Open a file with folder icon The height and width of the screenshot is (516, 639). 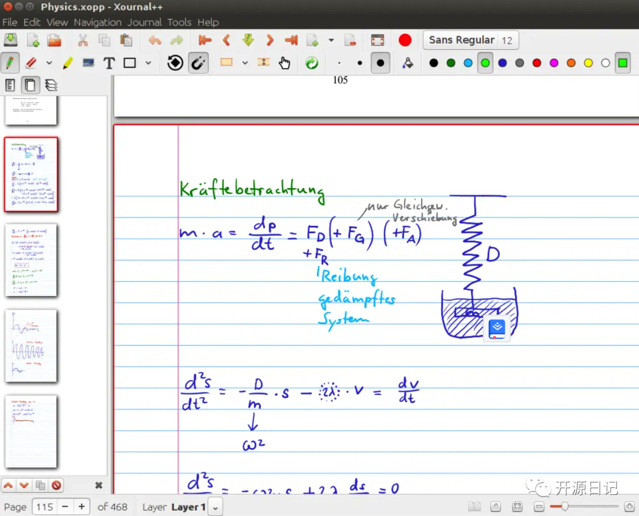pos(54,40)
